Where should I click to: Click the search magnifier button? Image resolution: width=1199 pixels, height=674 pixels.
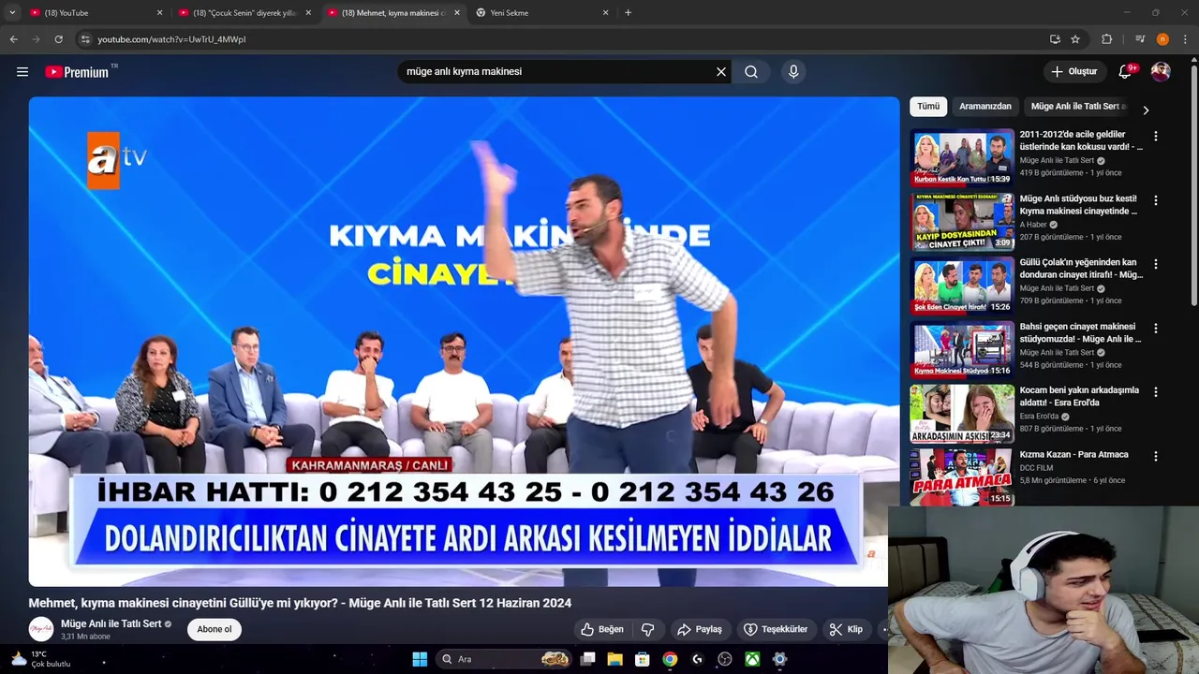pos(751,71)
